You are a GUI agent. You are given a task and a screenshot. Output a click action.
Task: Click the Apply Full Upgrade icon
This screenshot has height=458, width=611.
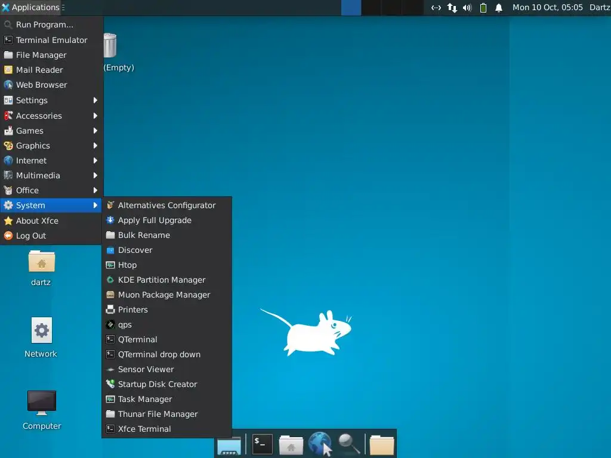[x=110, y=220]
